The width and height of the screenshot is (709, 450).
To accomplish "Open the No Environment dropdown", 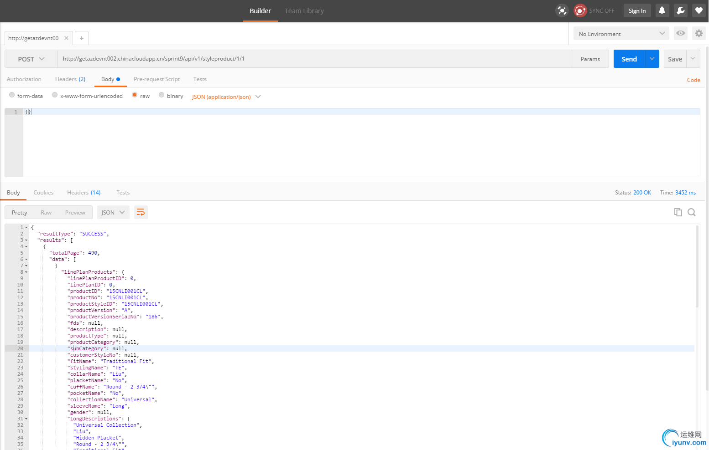I will tap(621, 34).
